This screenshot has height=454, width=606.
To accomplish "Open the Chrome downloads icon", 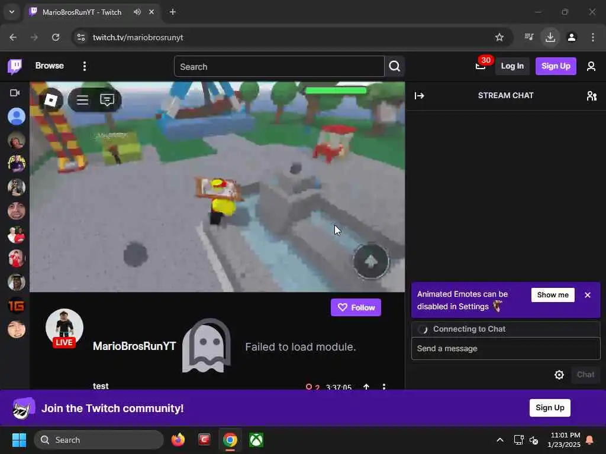I will (x=550, y=37).
